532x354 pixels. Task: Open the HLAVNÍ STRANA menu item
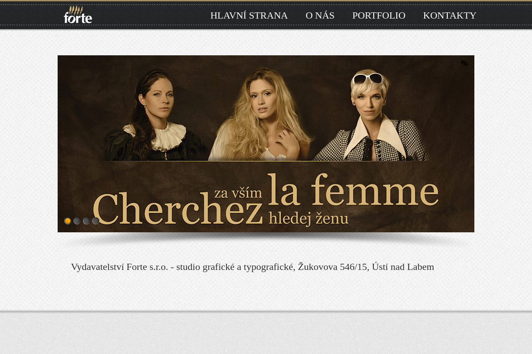coord(249,15)
